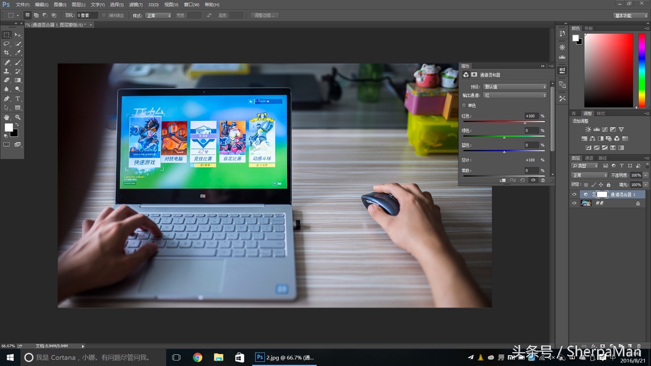Select the Move tool
The height and width of the screenshot is (366, 651).
[18, 35]
